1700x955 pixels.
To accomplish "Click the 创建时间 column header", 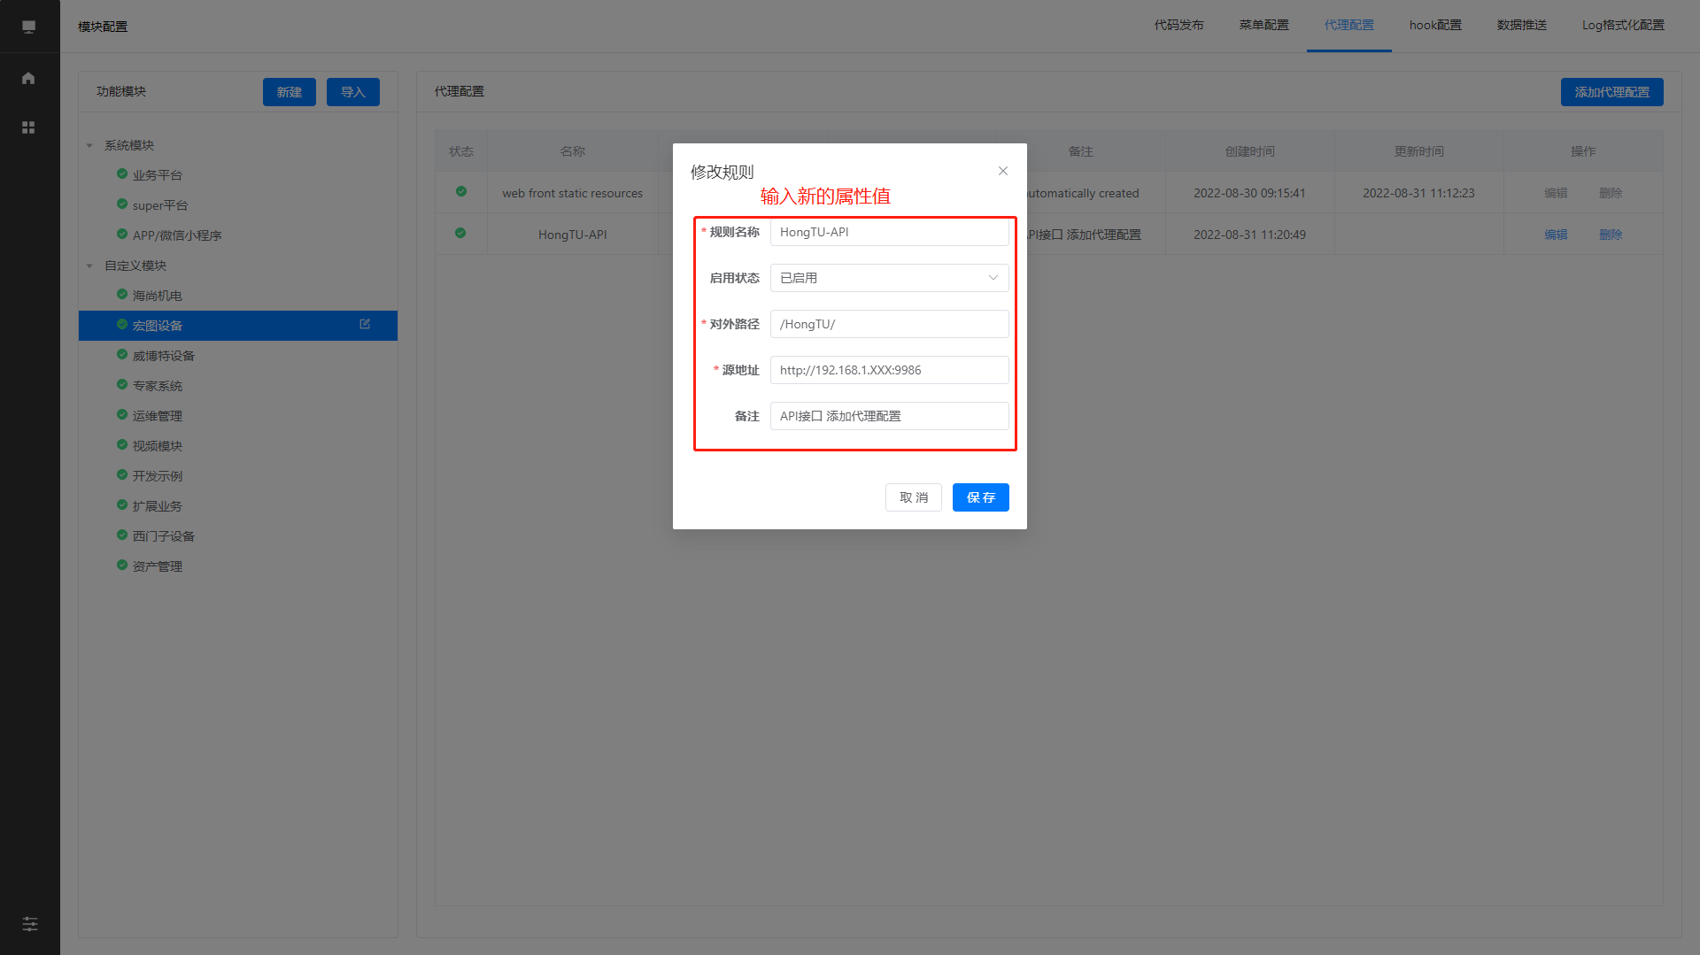I will [x=1249, y=151].
